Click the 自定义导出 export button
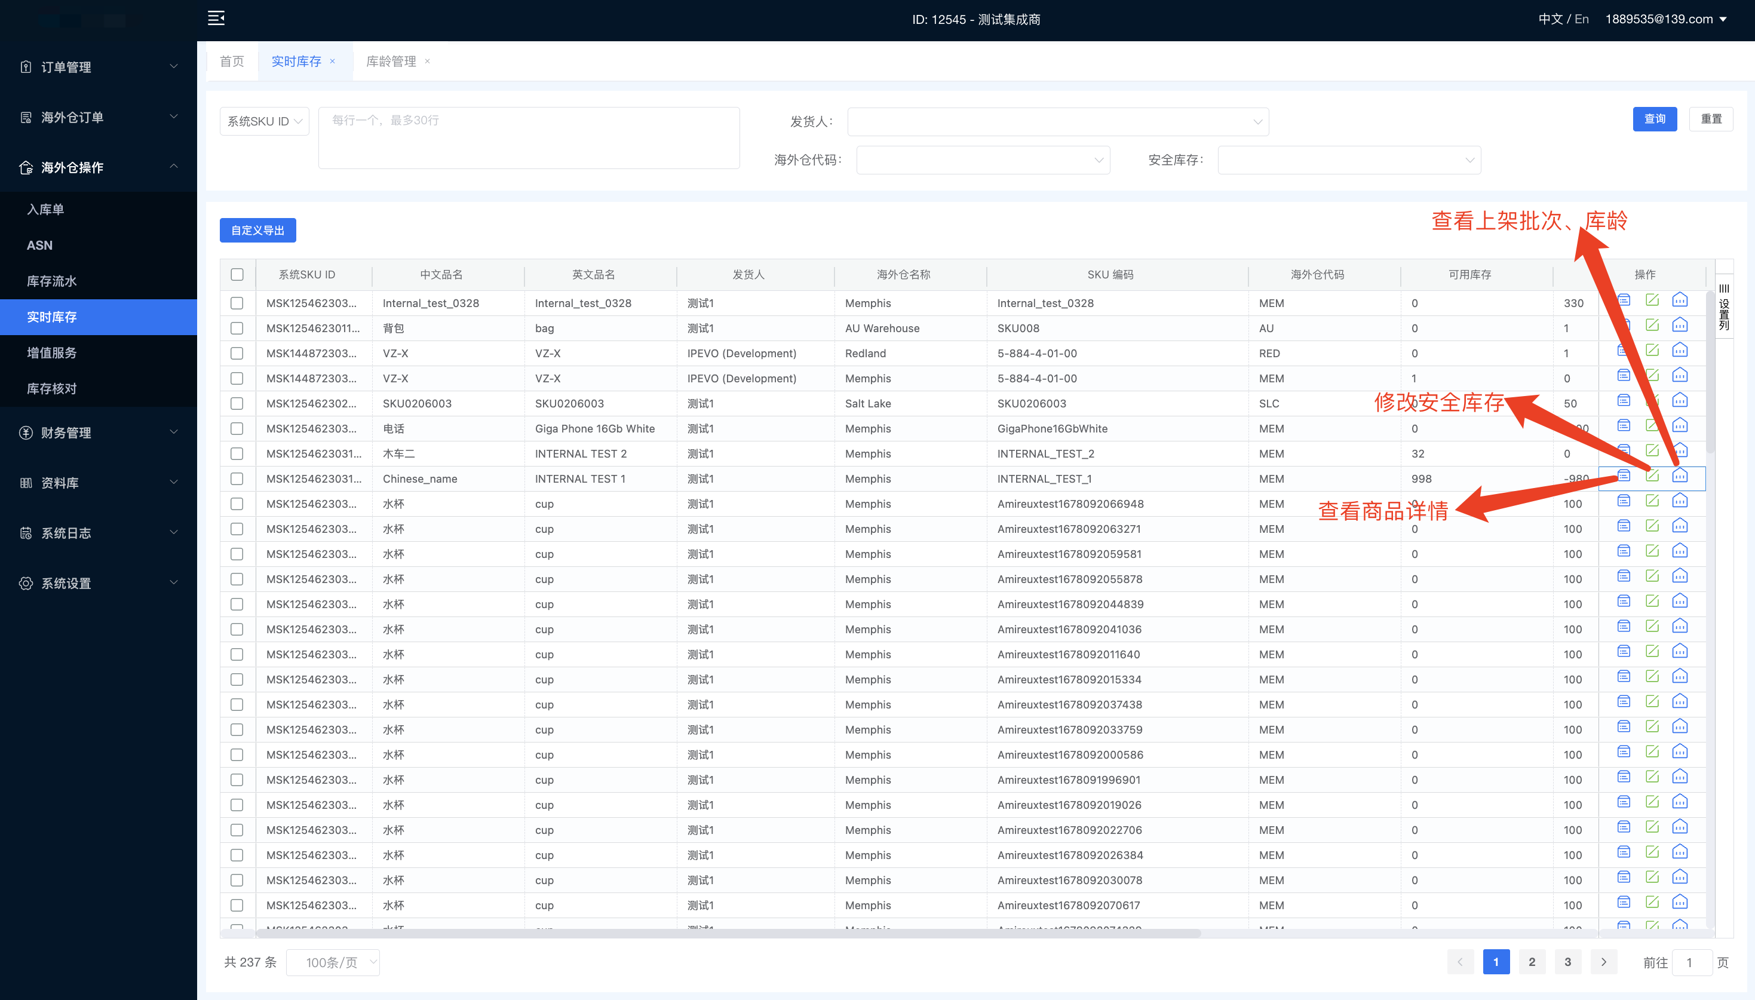 coord(257,230)
